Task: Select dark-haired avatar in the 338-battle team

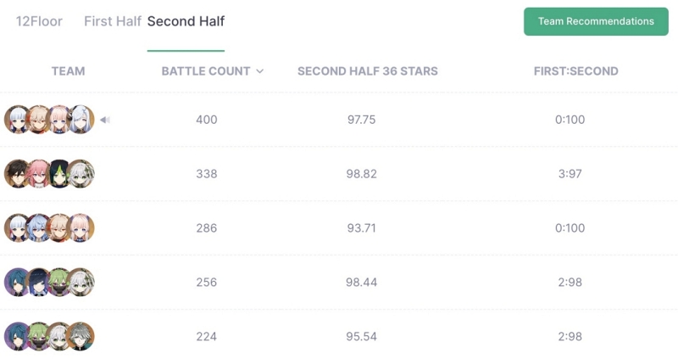Action: [18, 174]
